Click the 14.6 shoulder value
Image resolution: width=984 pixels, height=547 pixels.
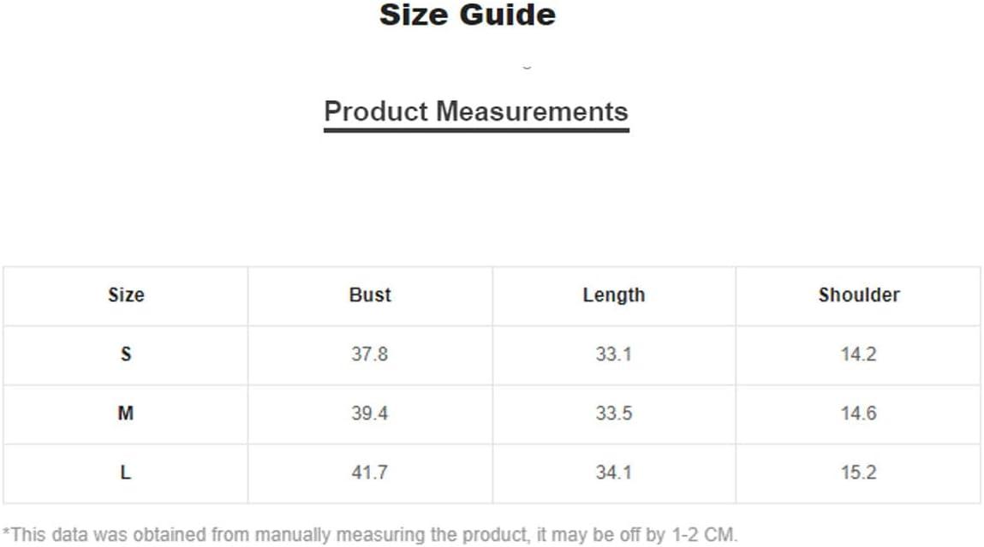(858, 413)
